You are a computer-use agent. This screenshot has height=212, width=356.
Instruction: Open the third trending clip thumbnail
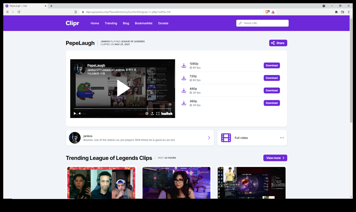[251, 183]
